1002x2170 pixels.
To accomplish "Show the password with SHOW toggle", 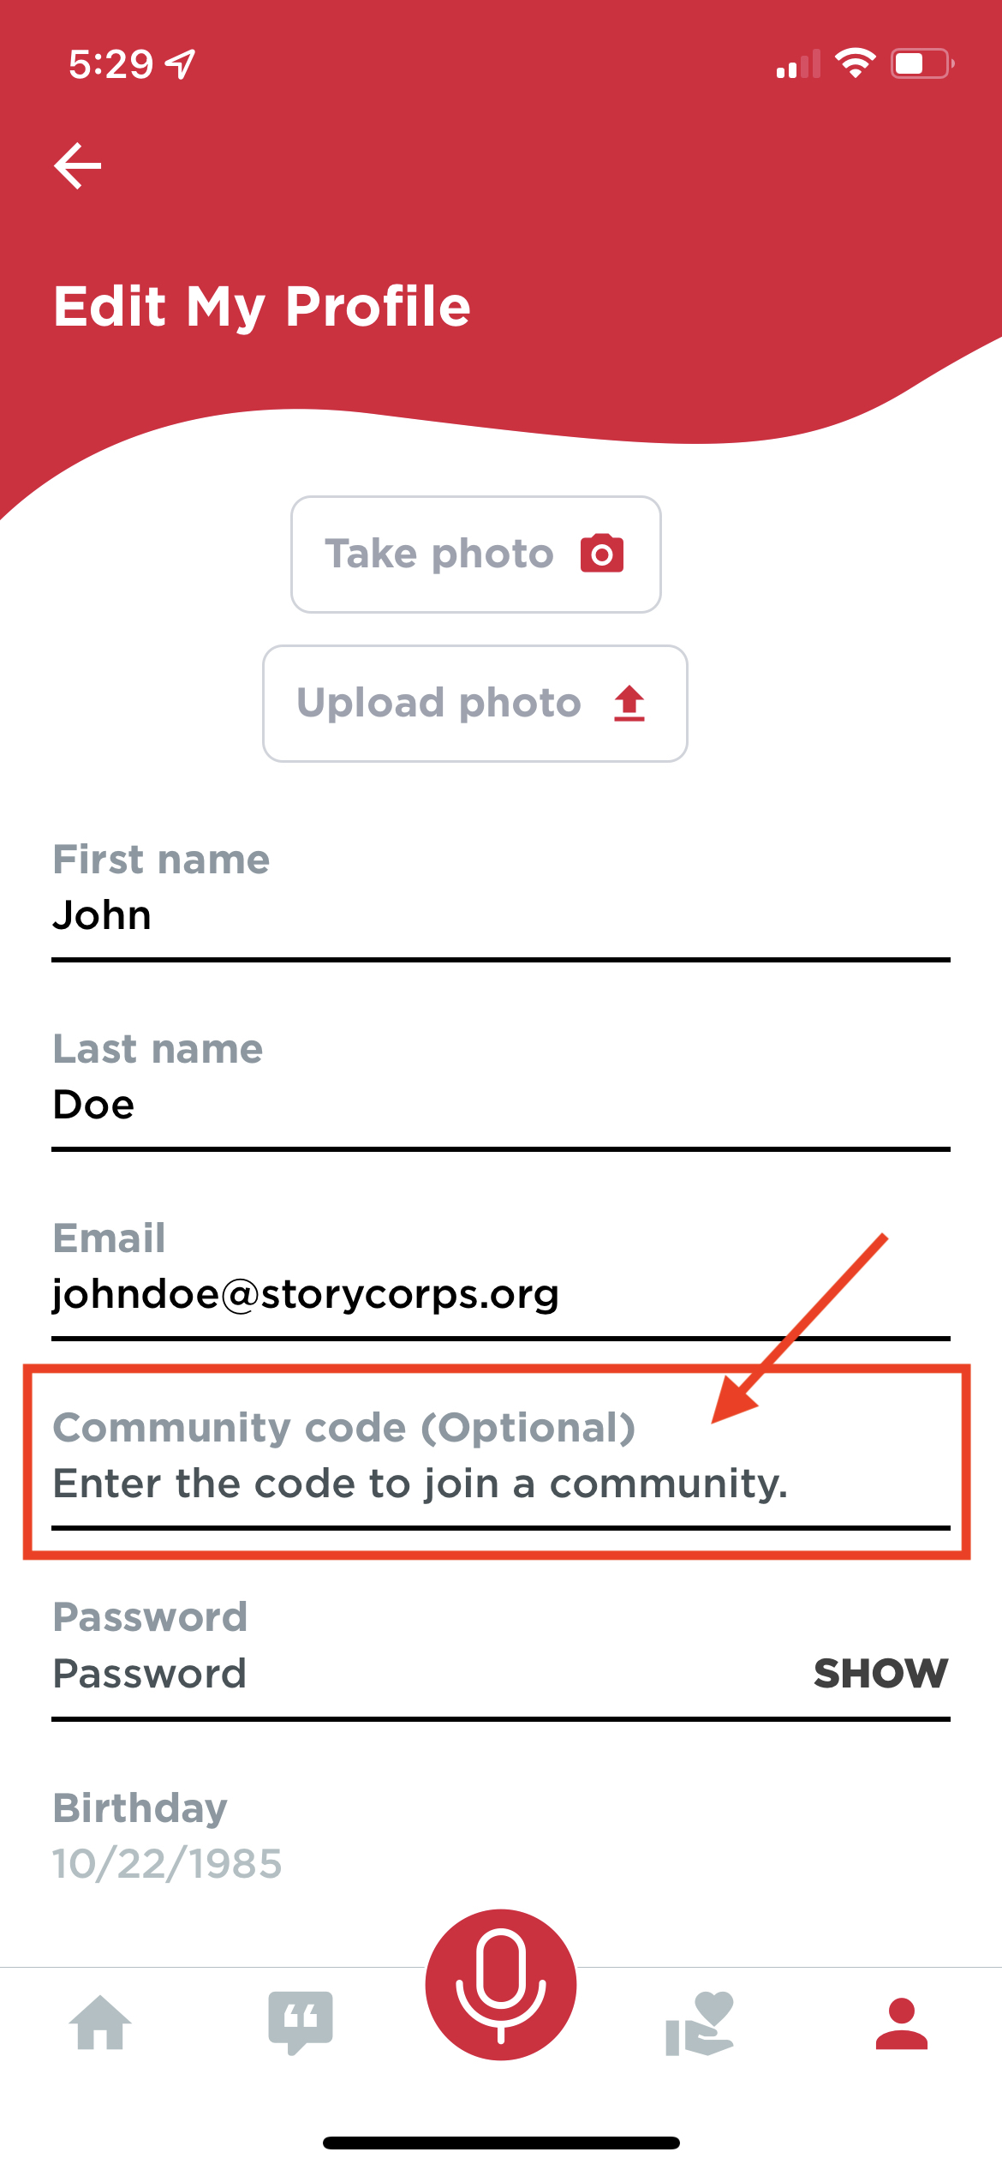I will click(880, 1674).
